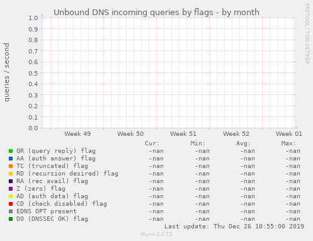313x241 pixels.
Task: Click the 'AA (auth answer) flag' legend label
Action: 56,159
